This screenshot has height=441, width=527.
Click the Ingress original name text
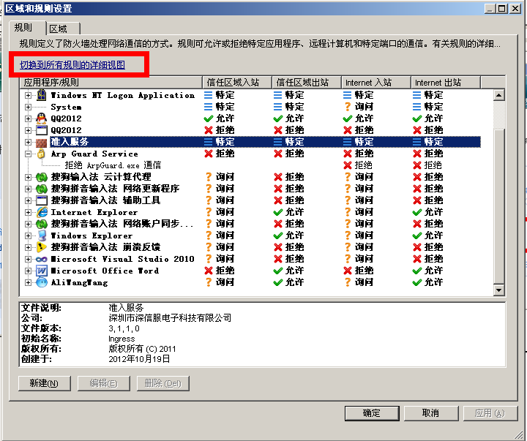click(122, 339)
